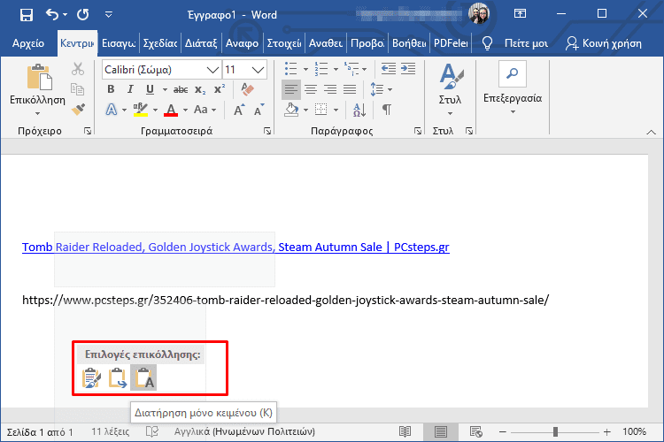Undo the last action
This screenshot has height=442, width=664.
(51, 15)
